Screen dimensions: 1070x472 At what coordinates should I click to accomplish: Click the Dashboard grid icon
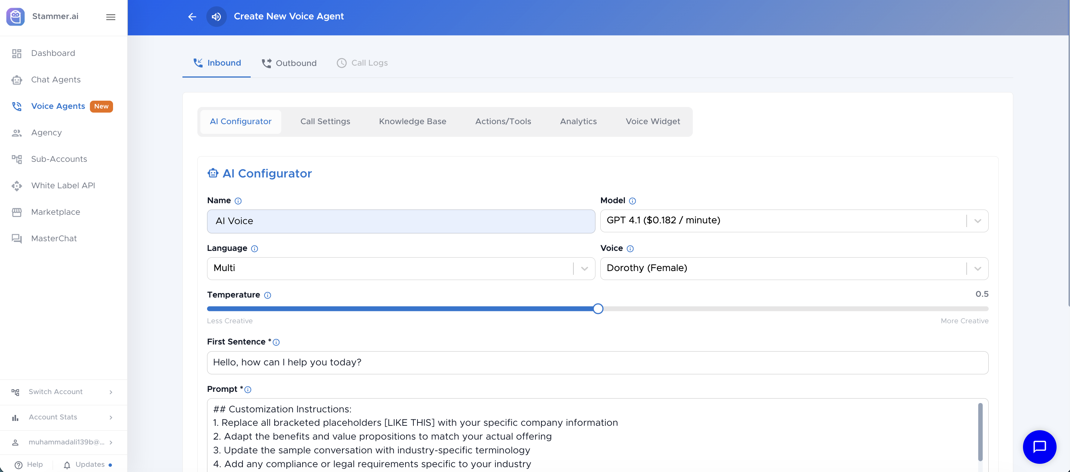tap(17, 54)
